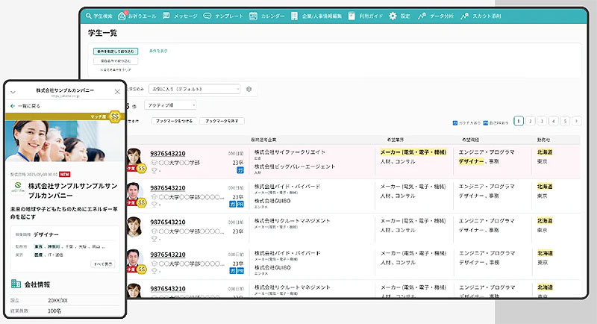Close the mobile company panel with X

pyautogui.click(x=117, y=91)
